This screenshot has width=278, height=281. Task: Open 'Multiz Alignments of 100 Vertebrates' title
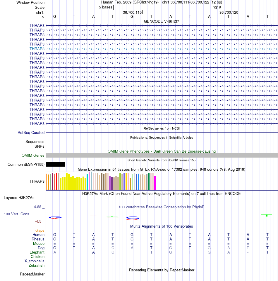click(x=161, y=226)
